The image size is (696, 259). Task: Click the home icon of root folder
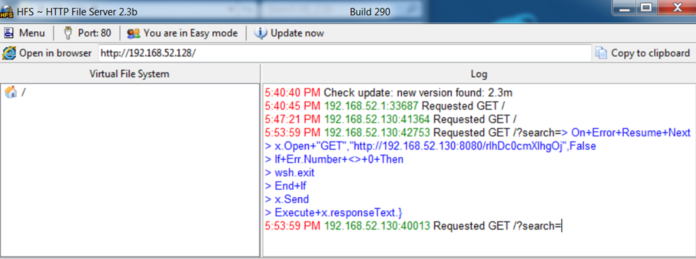[10, 92]
